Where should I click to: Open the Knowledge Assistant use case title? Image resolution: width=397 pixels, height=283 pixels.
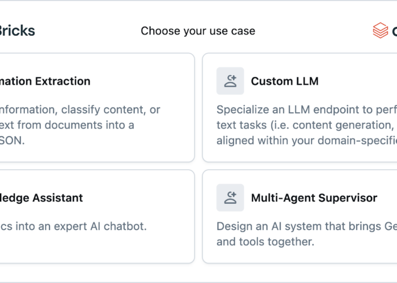[41, 198]
